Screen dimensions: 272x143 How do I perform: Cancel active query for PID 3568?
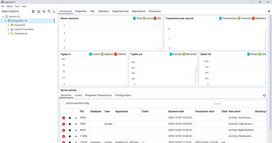[70, 118]
